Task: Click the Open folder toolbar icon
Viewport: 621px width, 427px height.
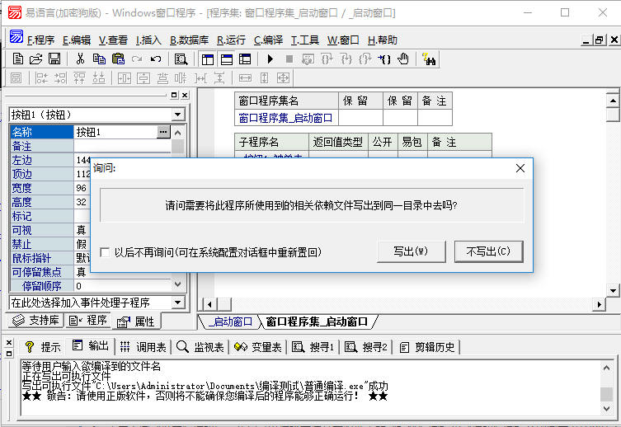Action: pos(35,59)
